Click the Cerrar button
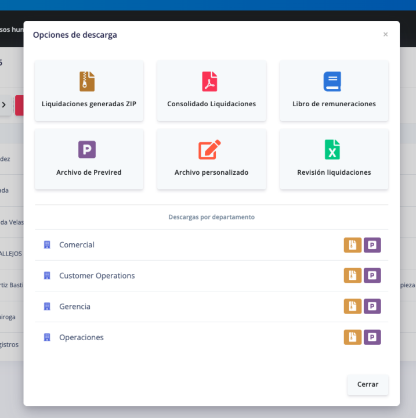Viewport: 416px width, 418px height. pyautogui.click(x=368, y=384)
